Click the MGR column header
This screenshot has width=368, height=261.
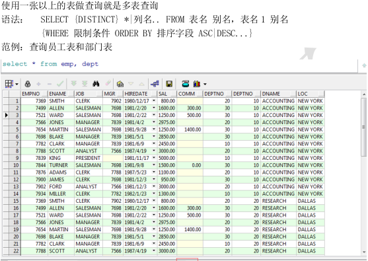click(113, 94)
